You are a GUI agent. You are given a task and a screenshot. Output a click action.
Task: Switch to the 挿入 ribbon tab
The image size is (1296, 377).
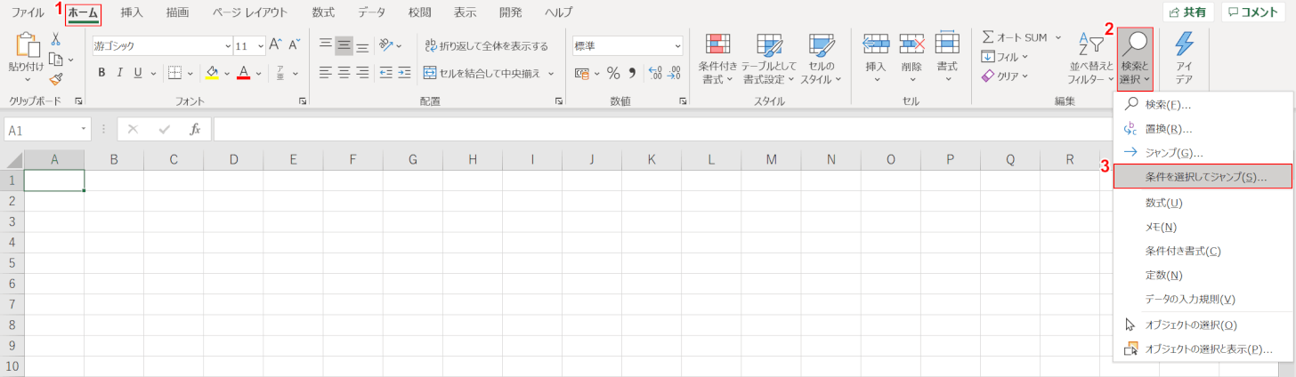(132, 12)
